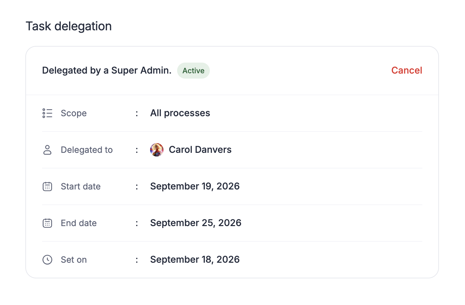Select the Carol Danvers name
This screenshot has width=465, height=305.
(200, 150)
